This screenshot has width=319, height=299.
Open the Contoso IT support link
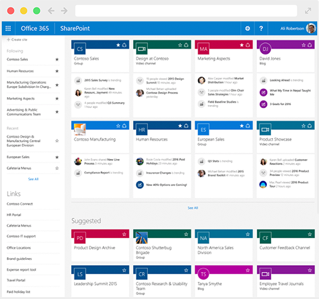[x=21, y=236]
